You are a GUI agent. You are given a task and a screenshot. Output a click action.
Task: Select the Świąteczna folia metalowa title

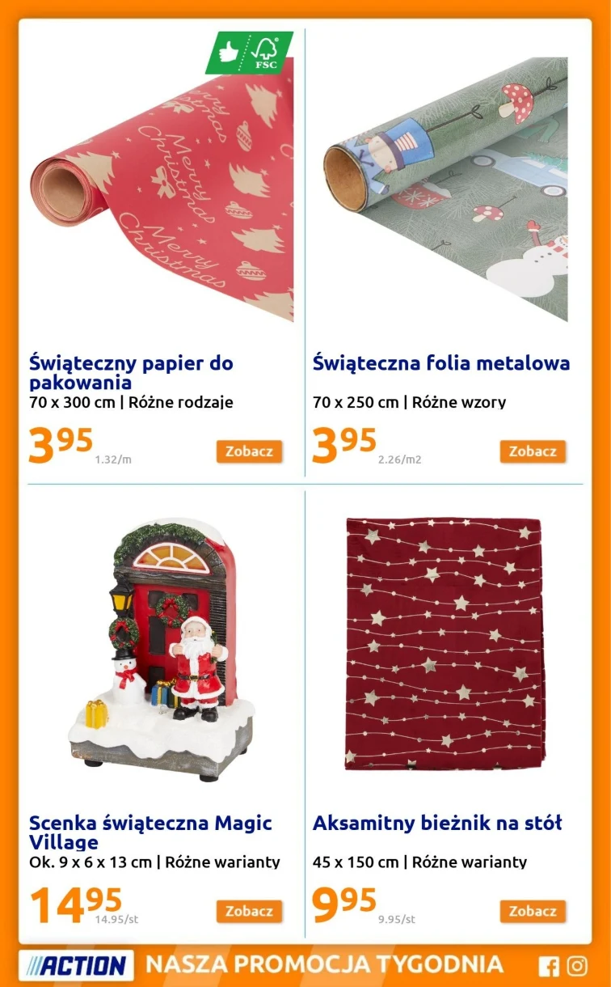coord(441,363)
